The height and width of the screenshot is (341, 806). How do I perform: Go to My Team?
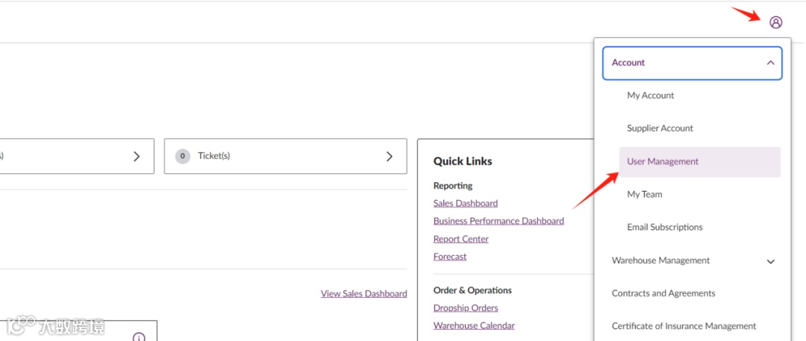[644, 194]
